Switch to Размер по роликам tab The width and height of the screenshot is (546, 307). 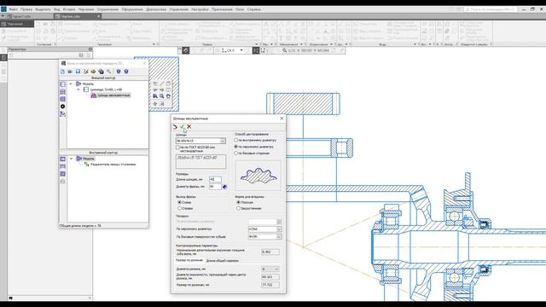(x=189, y=260)
